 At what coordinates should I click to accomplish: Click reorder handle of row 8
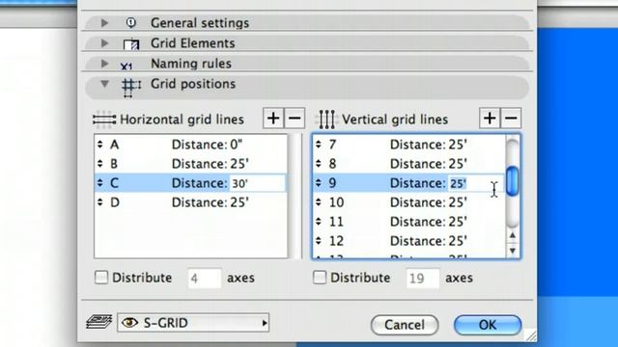[x=319, y=164]
